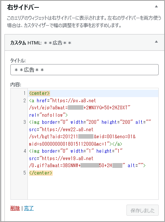
Task: Click the opening <center> tag line
Action: (40, 93)
